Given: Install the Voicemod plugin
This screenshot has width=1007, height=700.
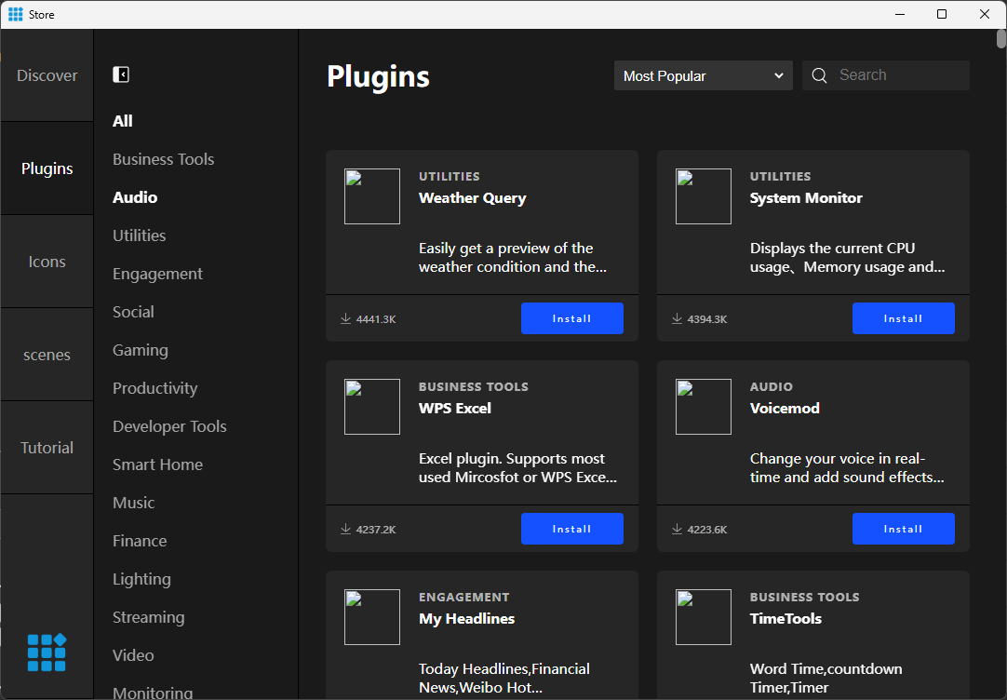Looking at the screenshot, I should tap(904, 529).
